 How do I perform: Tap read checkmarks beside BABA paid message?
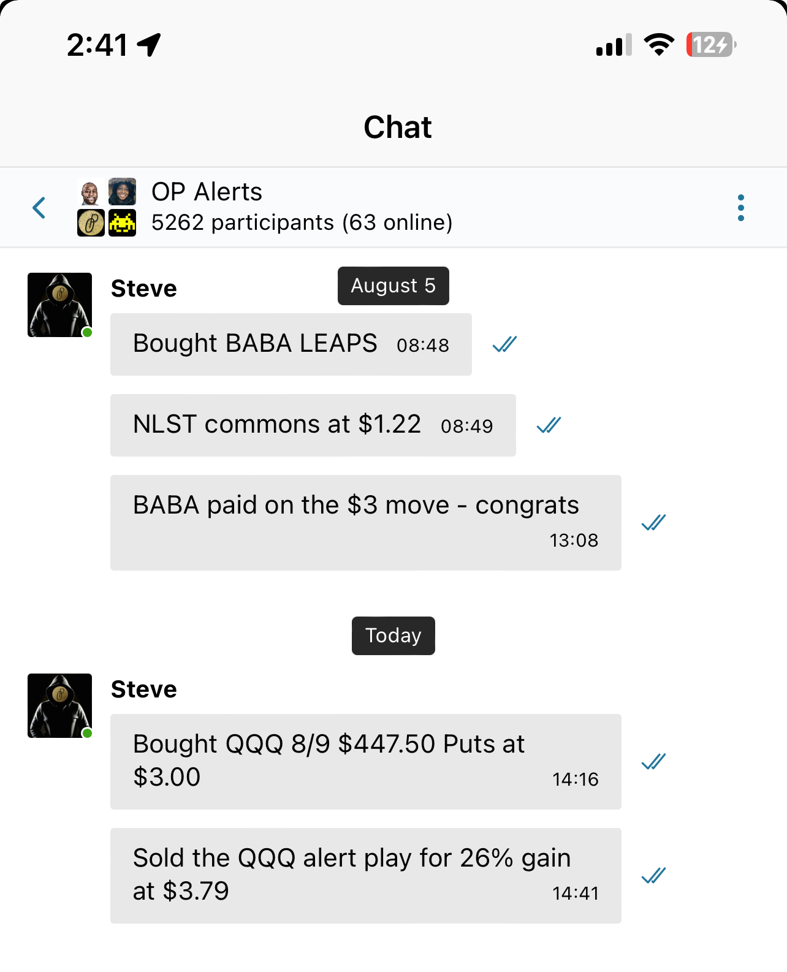click(653, 523)
